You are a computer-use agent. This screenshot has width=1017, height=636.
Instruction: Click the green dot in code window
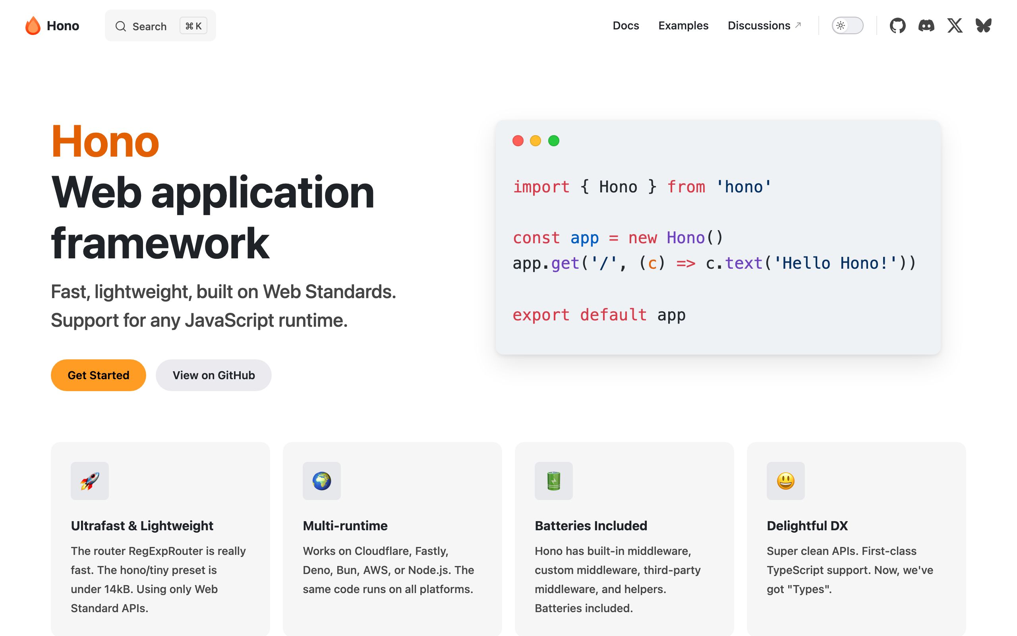[554, 140]
